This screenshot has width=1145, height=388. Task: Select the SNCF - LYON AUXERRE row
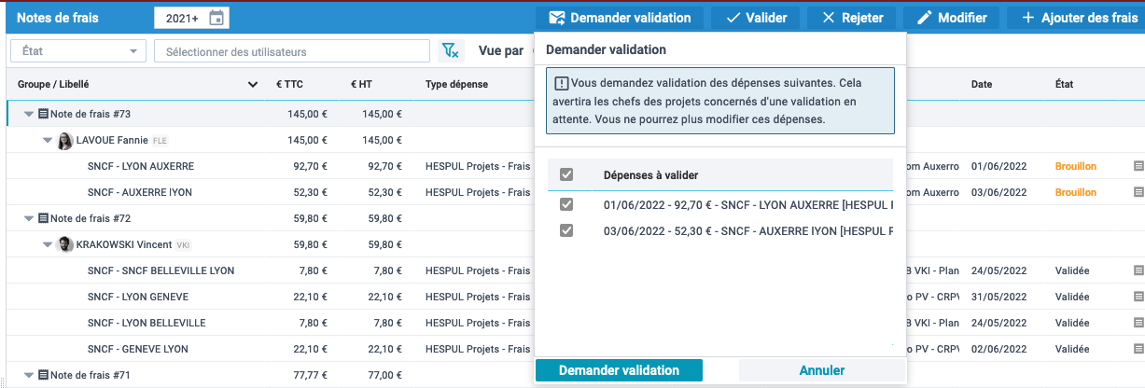click(x=140, y=166)
